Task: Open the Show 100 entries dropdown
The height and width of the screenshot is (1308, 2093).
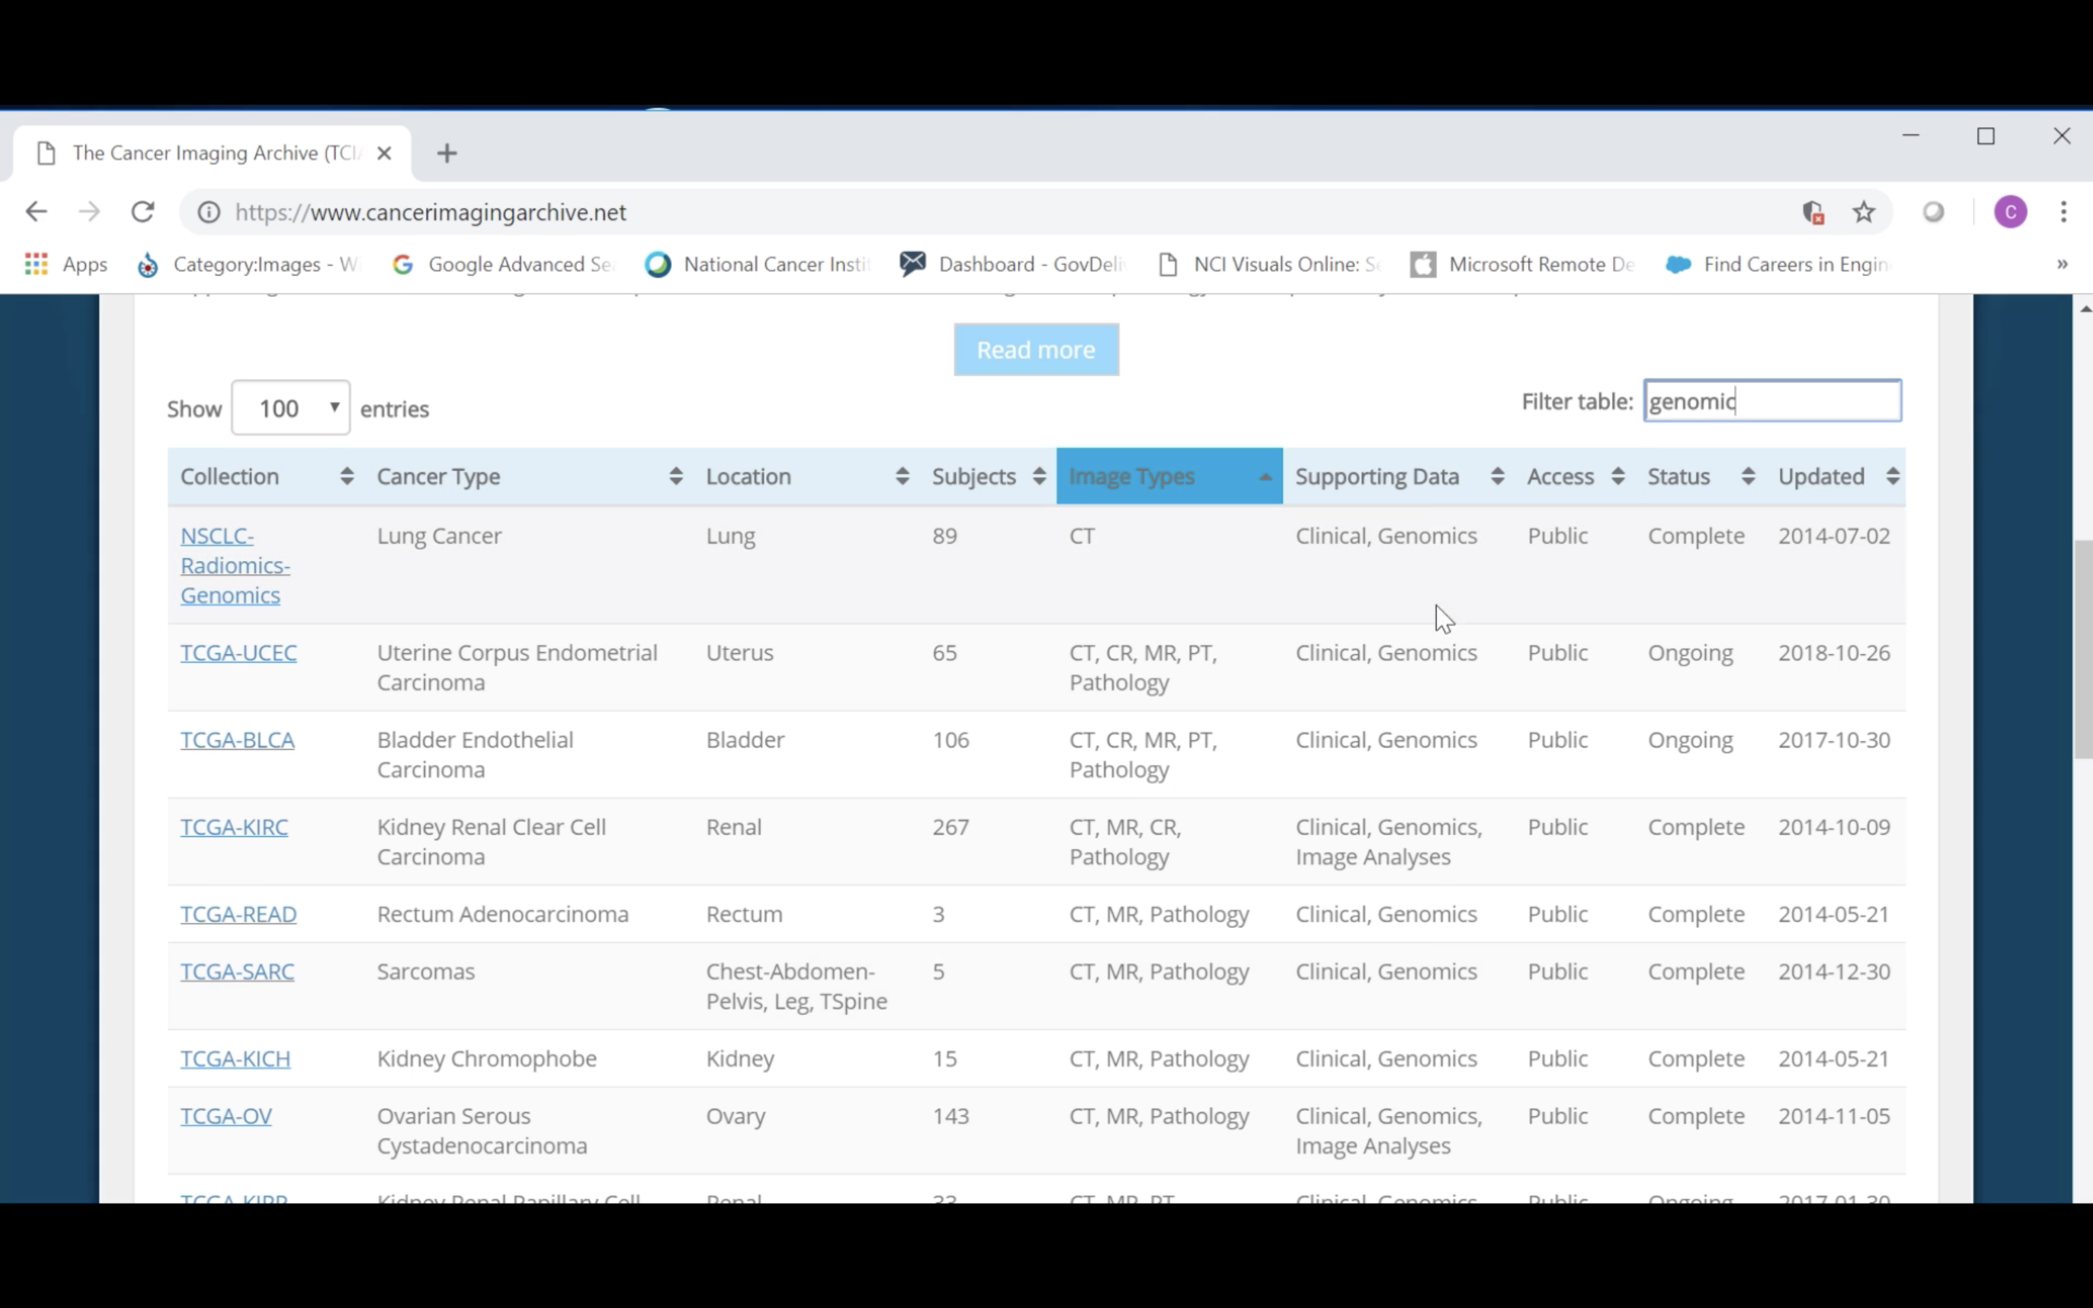Action: click(291, 408)
